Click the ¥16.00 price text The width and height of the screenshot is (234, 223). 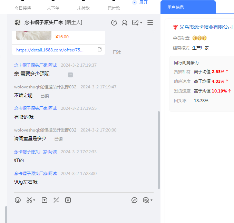point(62,37)
